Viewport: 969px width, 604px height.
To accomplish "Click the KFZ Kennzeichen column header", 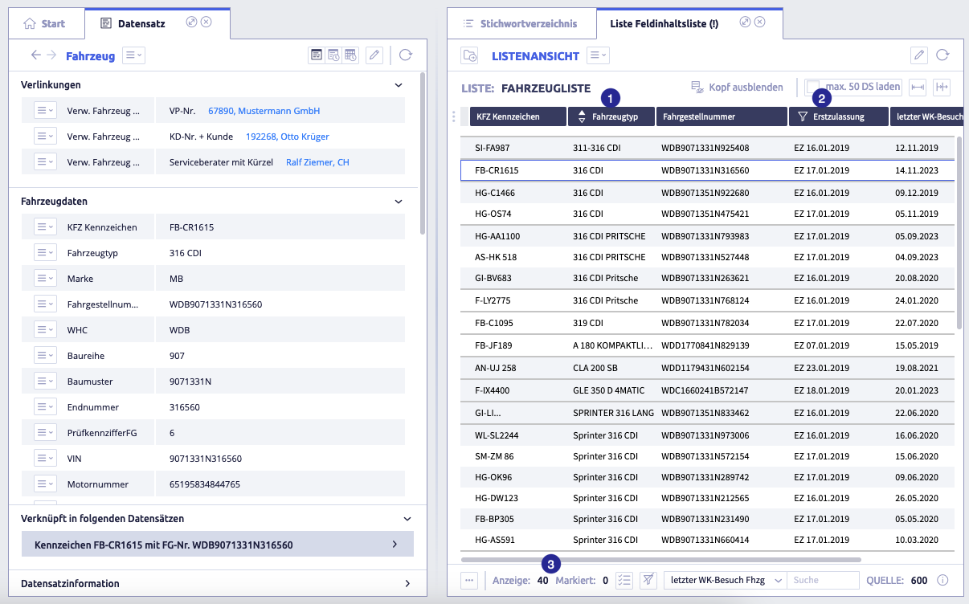I will [x=517, y=116].
